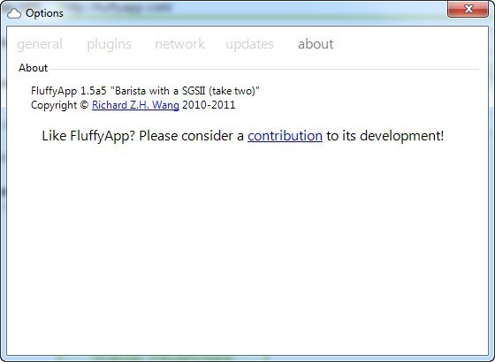Open the Richard Z.H. Wang link

[135, 105]
